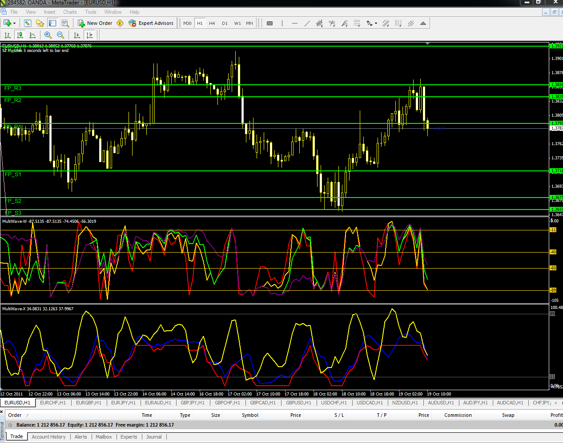Switch chart to W1 timeframe
The height and width of the screenshot is (443, 563).
237,23
